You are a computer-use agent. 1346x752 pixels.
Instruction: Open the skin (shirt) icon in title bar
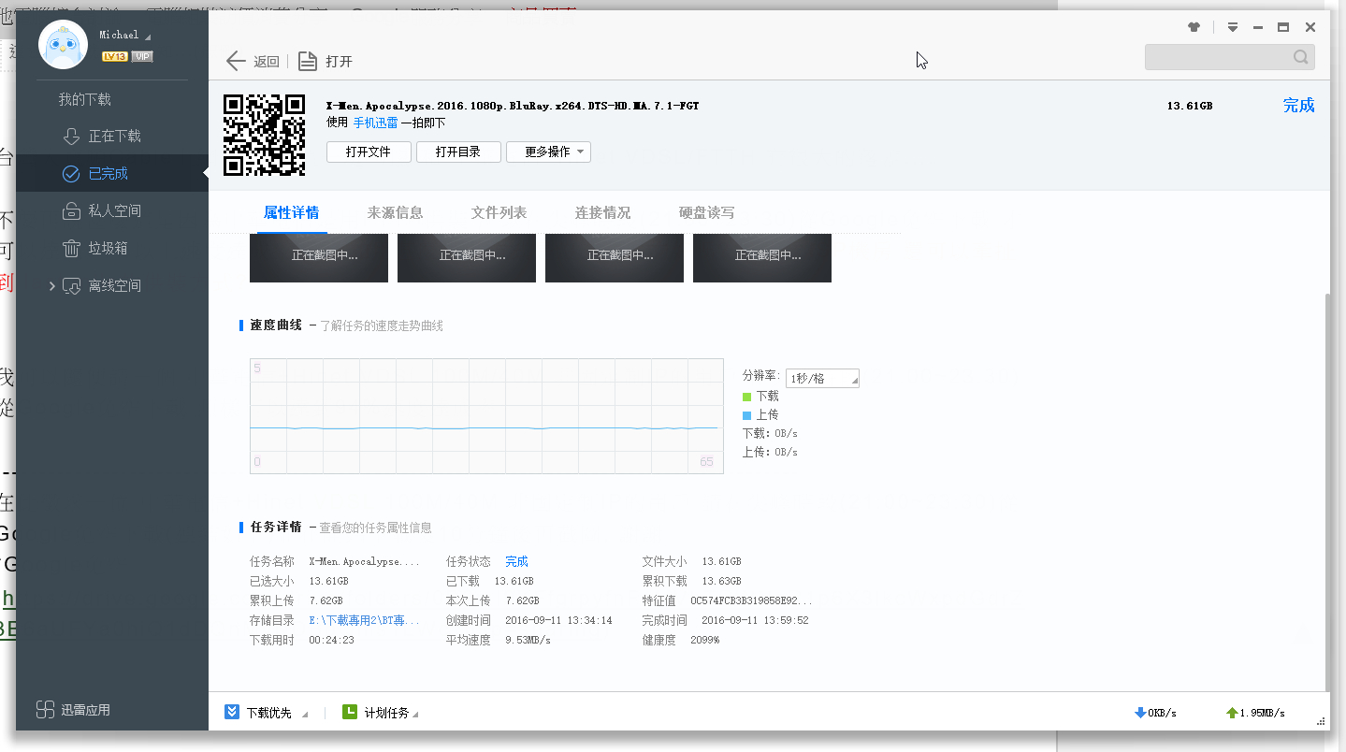[x=1194, y=27]
